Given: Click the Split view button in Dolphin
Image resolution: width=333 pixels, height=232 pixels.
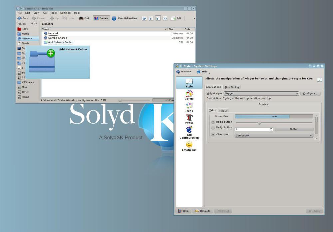Looking at the screenshot, I should [x=176, y=18].
